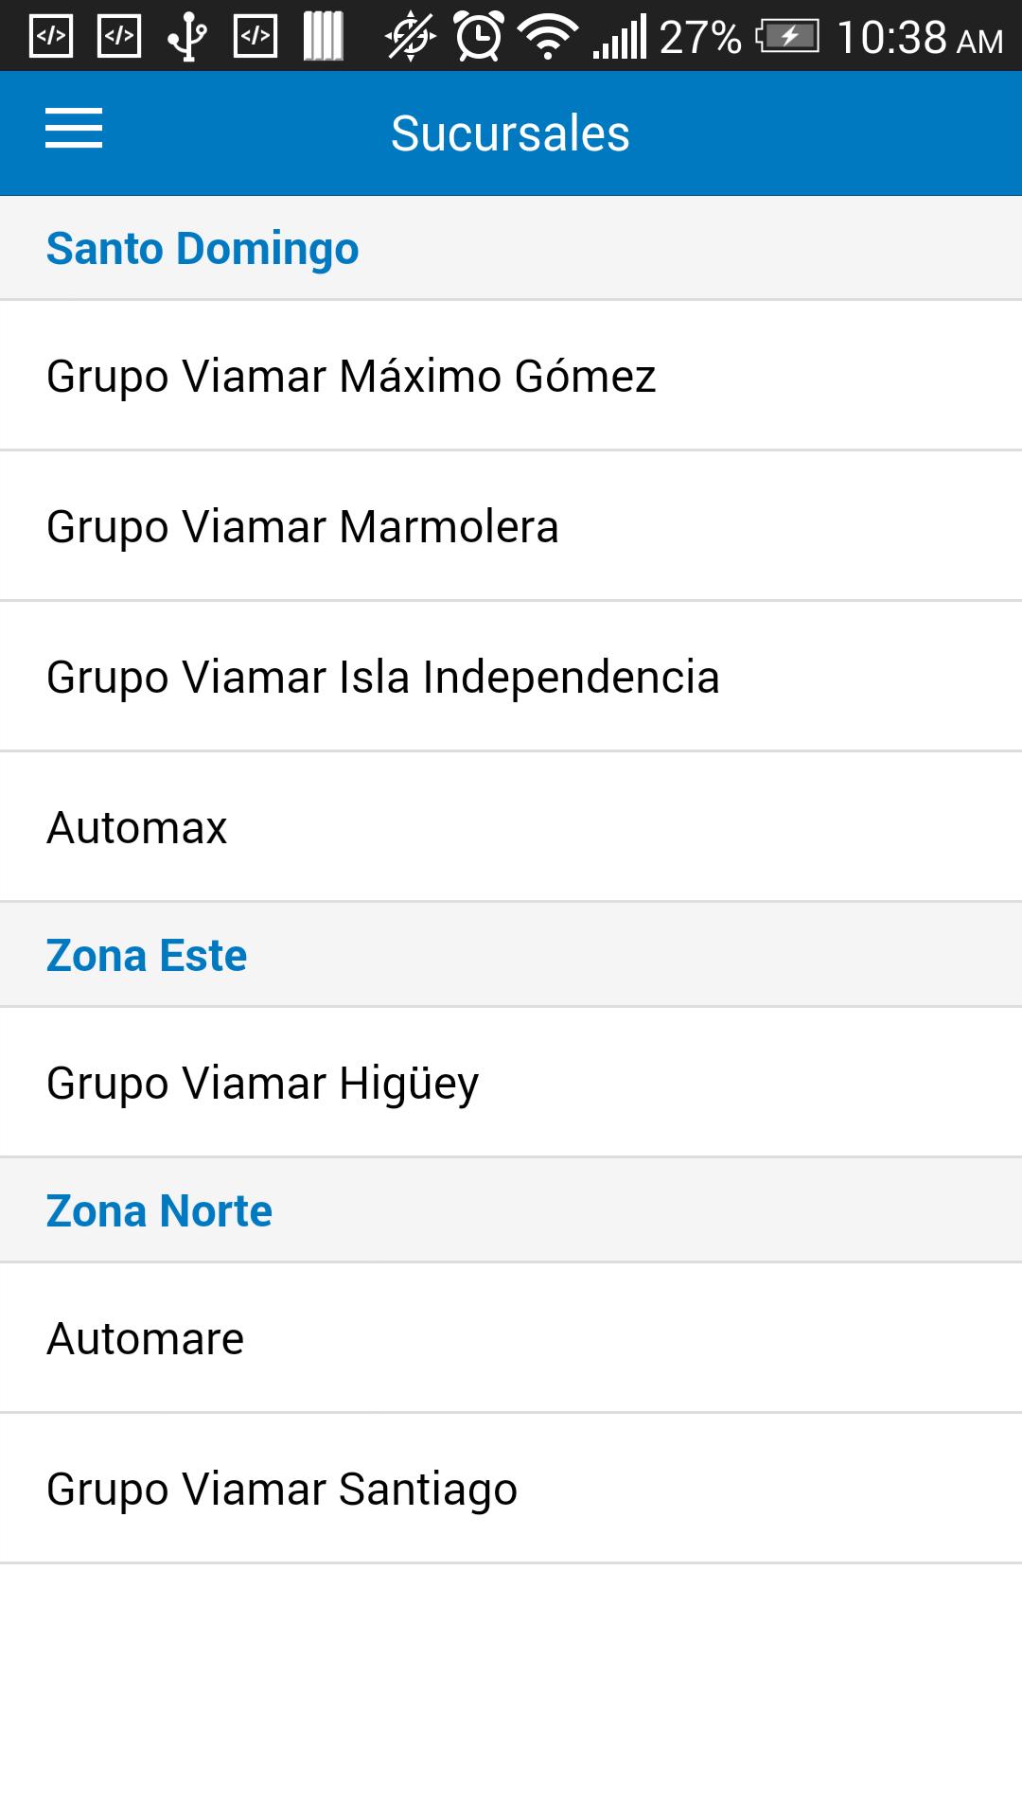Tap the Zona Norte section header
This screenshot has width=1022, height=1817.
pos(159,1211)
